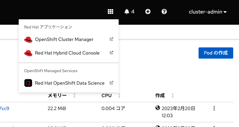Click the sort arrows icon next to メモリー

[x=74, y=96]
